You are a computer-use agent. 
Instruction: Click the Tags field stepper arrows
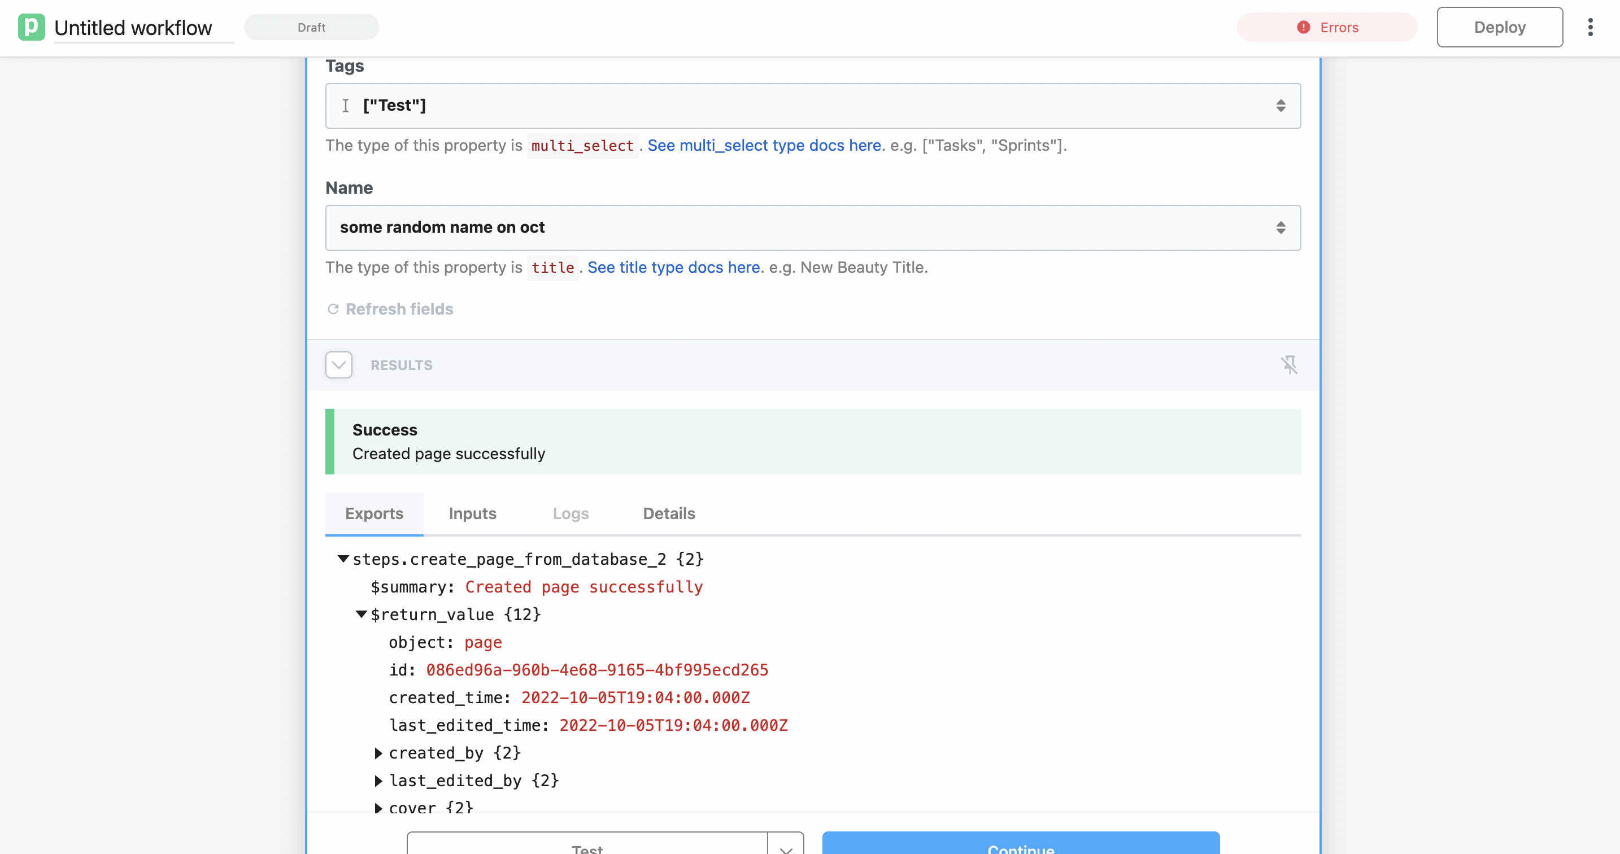pyautogui.click(x=1281, y=106)
